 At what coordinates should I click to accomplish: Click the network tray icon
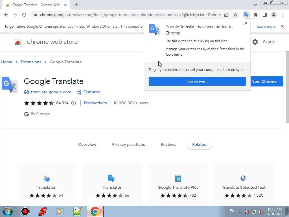(254, 212)
